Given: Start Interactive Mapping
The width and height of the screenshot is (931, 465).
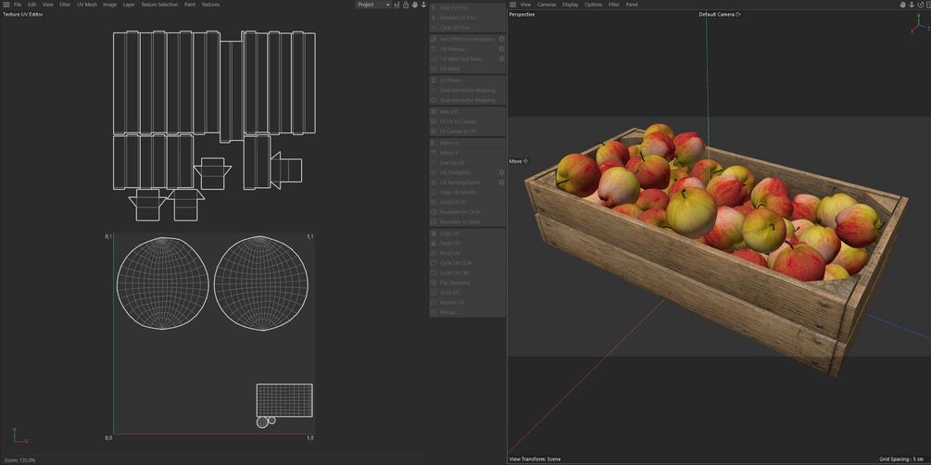Looking at the screenshot, I should (x=468, y=90).
